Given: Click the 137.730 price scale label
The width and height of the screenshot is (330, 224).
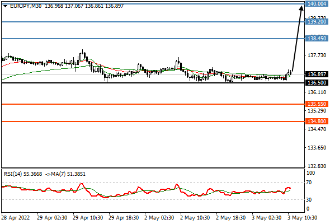Looking at the screenshot, I should point(317,55).
